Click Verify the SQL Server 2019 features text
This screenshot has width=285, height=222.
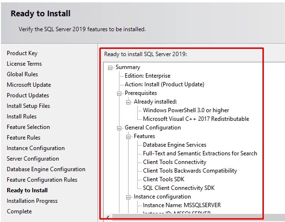click(x=82, y=29)
